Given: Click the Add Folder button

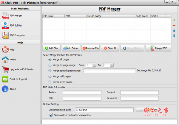Looking at the screenshot, I should coord(71,48).
